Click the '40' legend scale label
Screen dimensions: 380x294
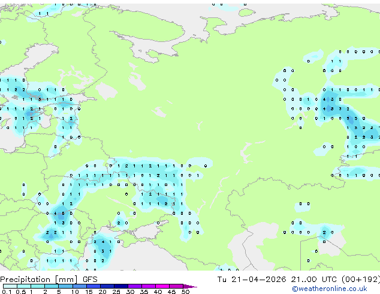point(158,292)
